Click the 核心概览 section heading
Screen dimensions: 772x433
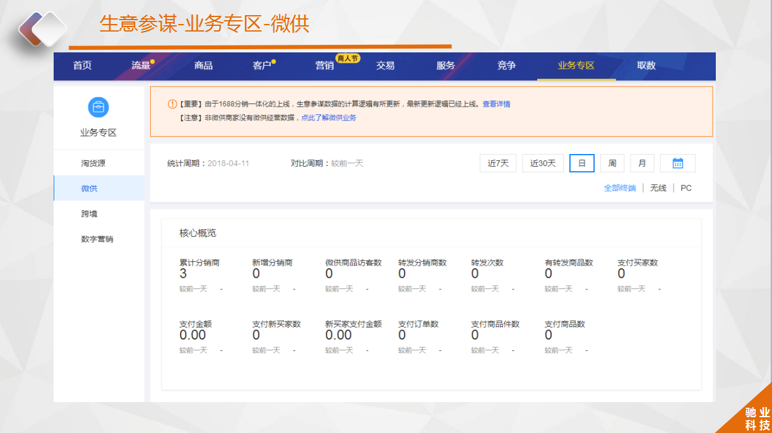(x=198, y=233)
